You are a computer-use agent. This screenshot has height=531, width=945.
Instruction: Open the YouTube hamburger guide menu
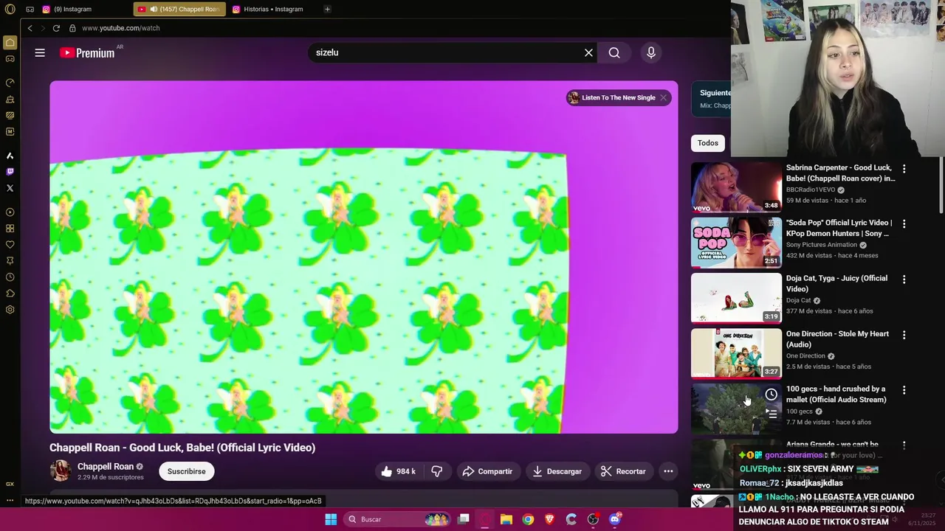pos(40,52)
